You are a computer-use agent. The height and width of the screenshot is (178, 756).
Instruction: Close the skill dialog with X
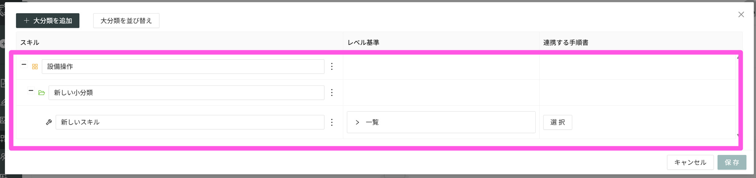click(x=741, y=14)
